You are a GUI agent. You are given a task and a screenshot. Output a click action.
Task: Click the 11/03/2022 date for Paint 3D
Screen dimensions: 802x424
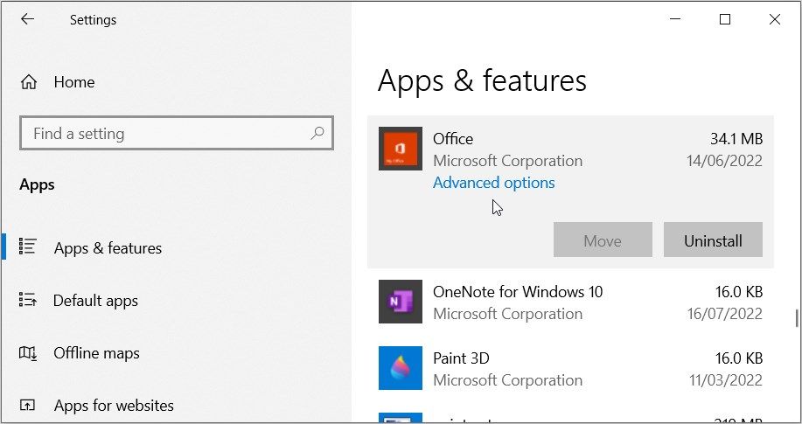(x=725, y=380)
